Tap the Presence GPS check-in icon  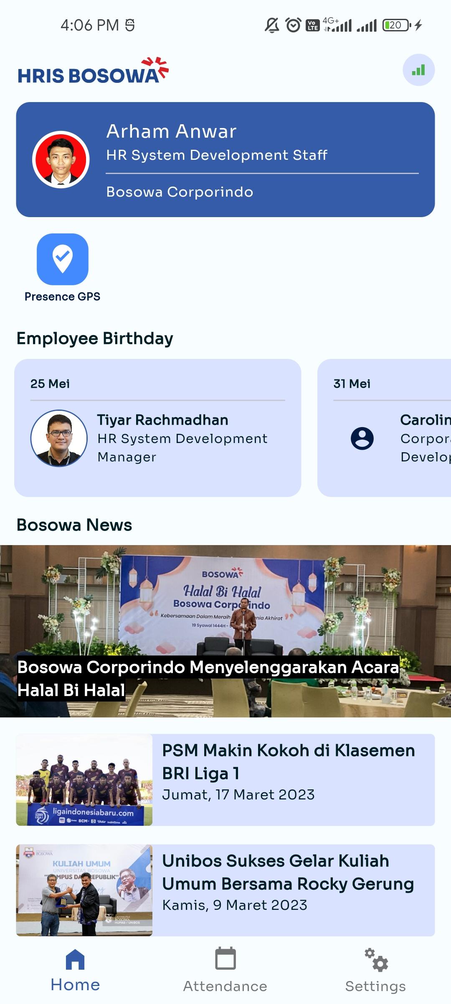coord(63,259)
